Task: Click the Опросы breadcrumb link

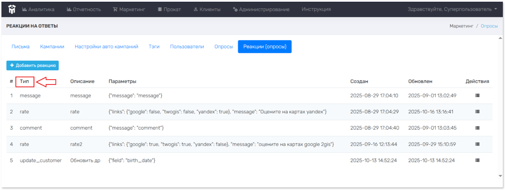Action: point(489,26)
